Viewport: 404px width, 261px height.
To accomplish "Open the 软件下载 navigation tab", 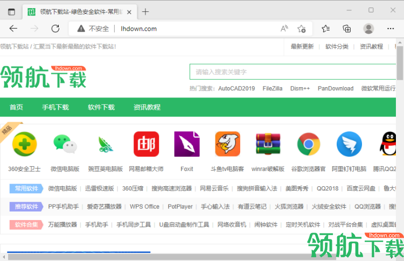I will [101, 107].
